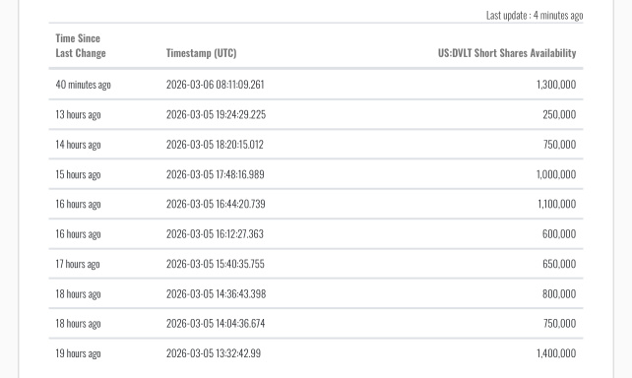
Task: Click timestamp 2026-03-05 16:44:20.739
Action: 216,204
